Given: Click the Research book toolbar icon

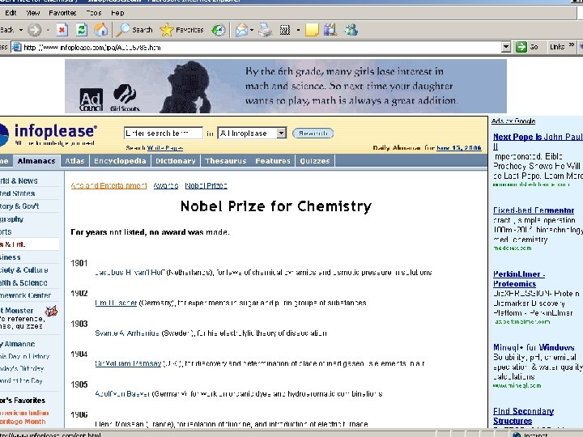Looking at the screenshot, I should point(330,30).
